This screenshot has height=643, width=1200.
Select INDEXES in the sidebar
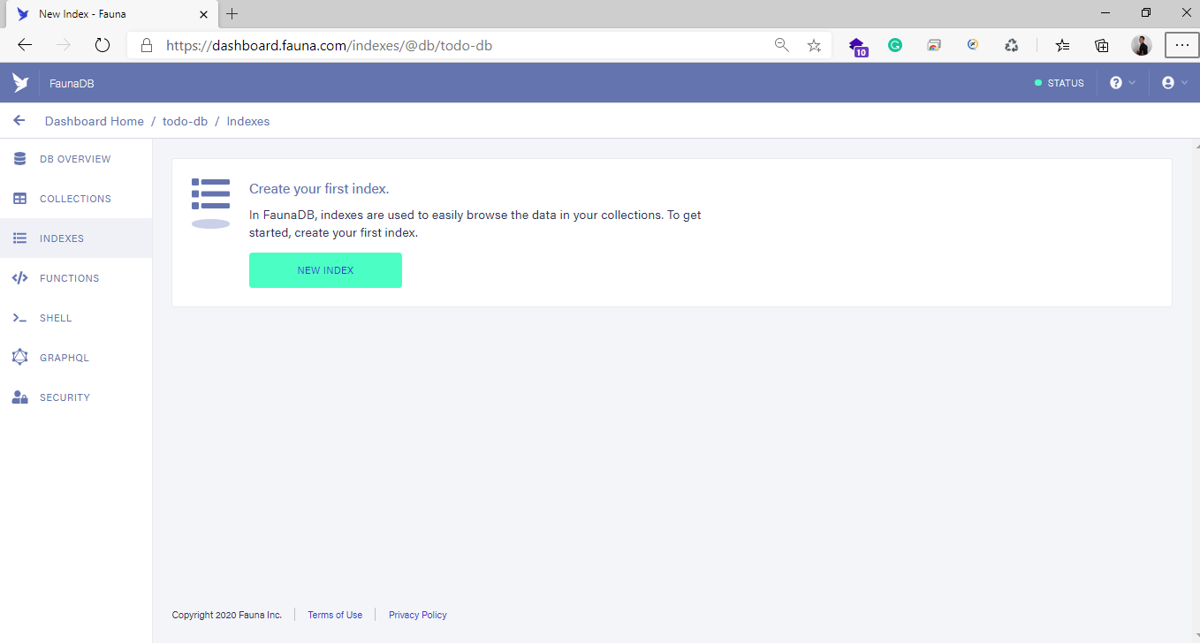click(x=76, y=238)
